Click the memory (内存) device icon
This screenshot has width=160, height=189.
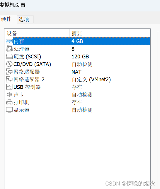(9, 41)
